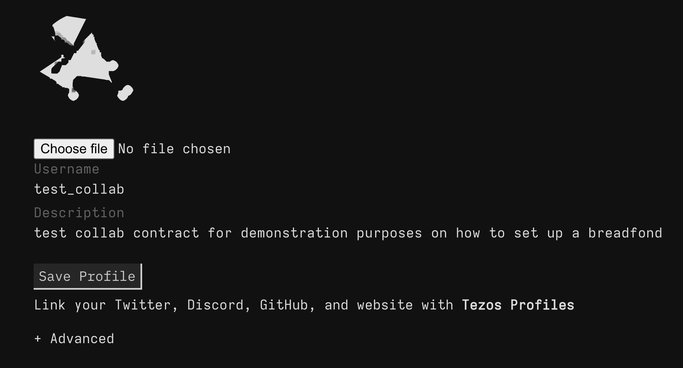Click the Choose file button
This screenshot has width=683, height=368.
tap(74, 149)
